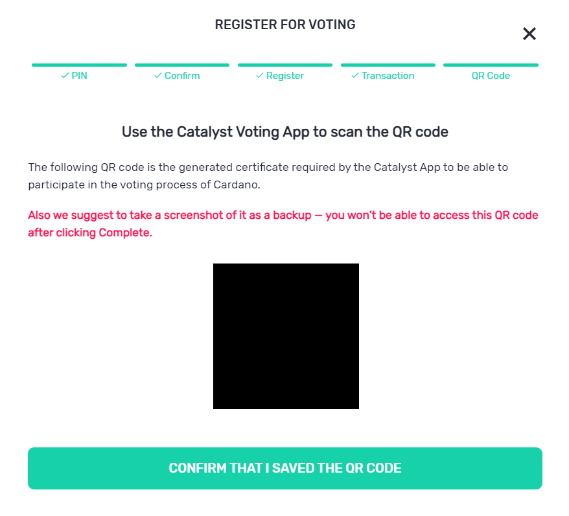The image size is (569, 516).
Task: Open the Transaction step label
Action: [388, 76]
